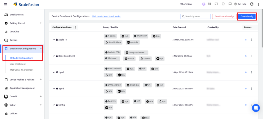Expand the Veltar plus icon
The image size is (263, 119).
point(41,105)
